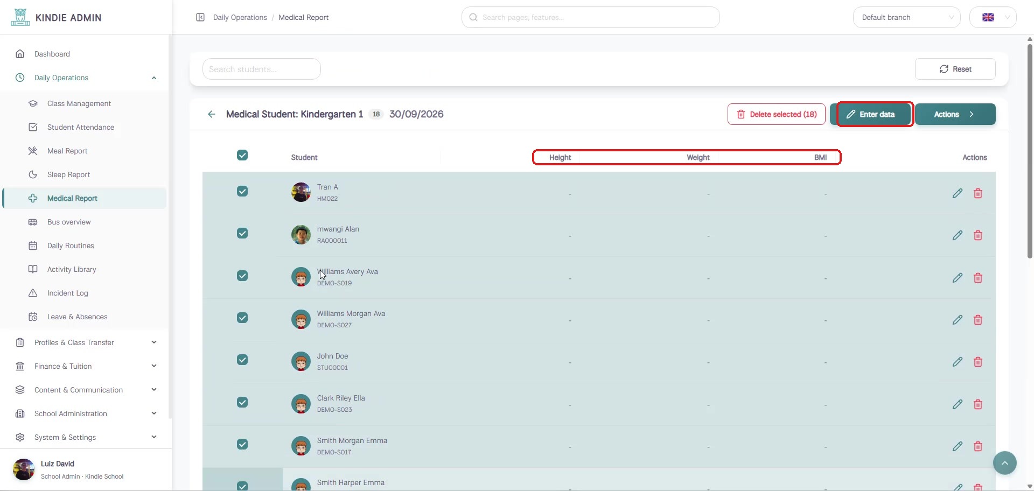Toggle the sidebar panel icon in header
Viewport: 1034px width, 491px height.
tap(200, 17)
